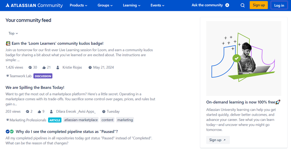Screen dimensions: 291x149
Task: Click the 203 views count
Action: click(x=13, y=112)
